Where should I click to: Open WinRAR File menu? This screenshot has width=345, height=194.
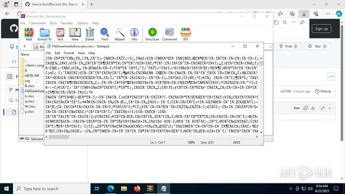(x=23, y=23)
